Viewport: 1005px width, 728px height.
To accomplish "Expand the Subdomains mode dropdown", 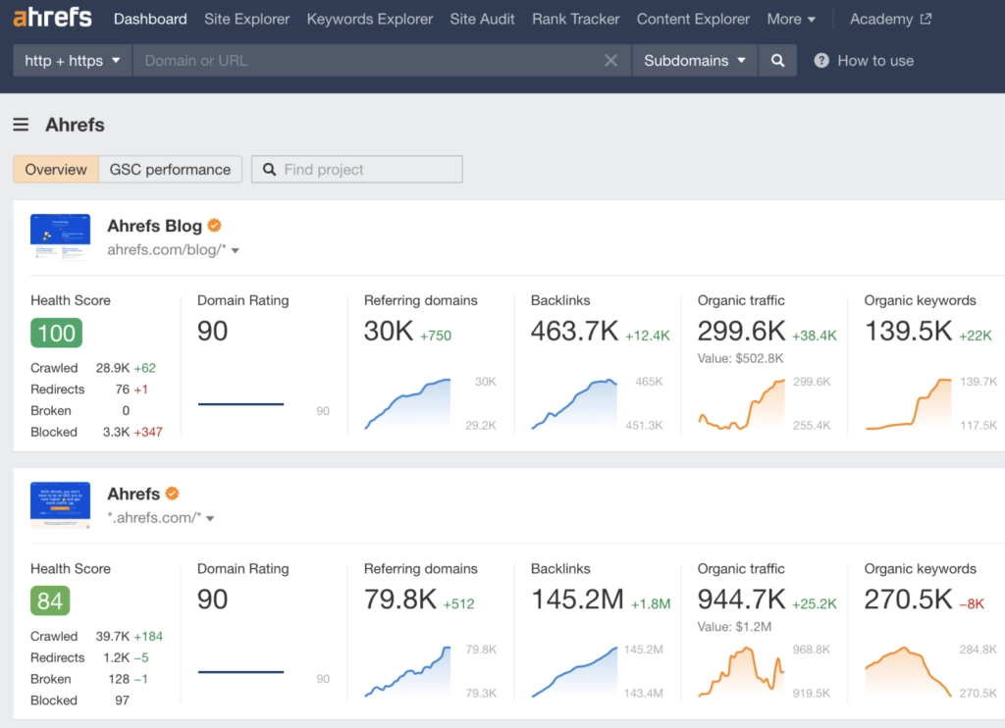I will point(694,61).
